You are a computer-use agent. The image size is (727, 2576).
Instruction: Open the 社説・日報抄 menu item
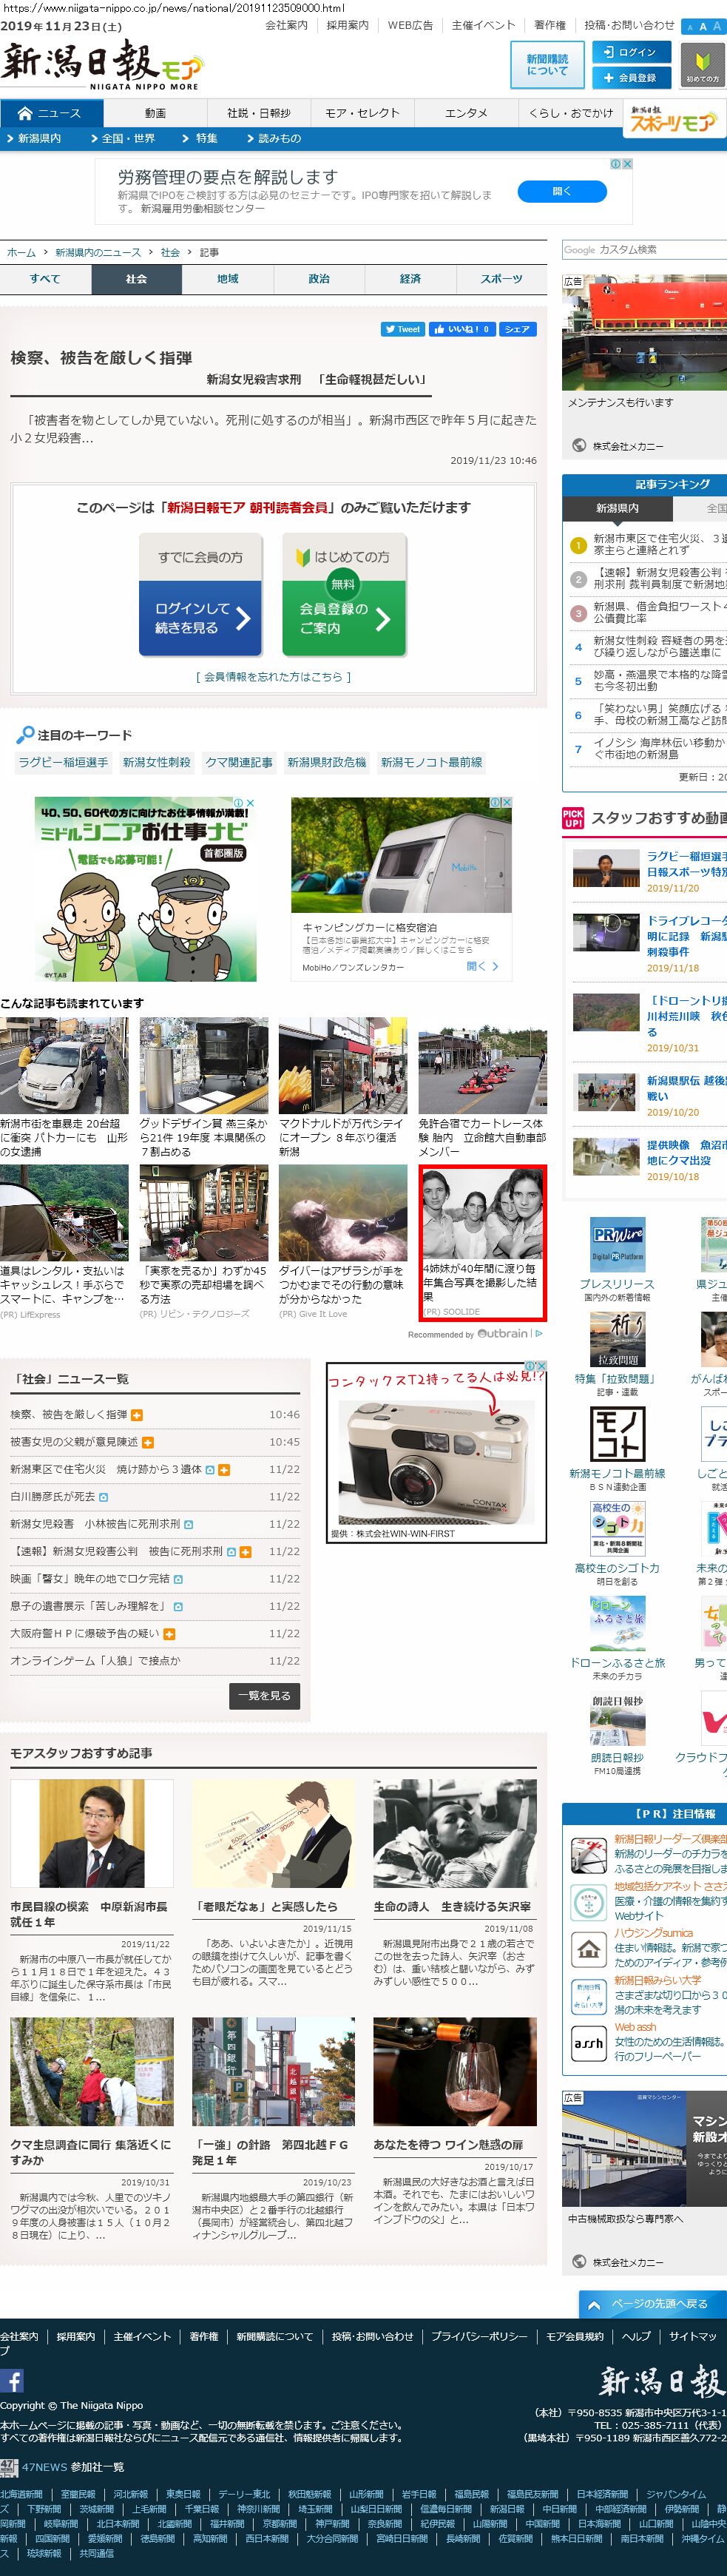pyautogui.click(x=258, y=114)
